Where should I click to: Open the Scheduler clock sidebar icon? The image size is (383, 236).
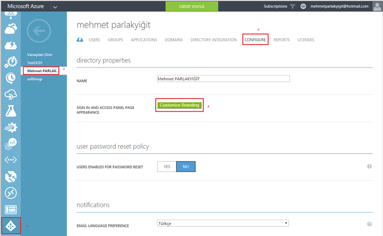[11, 78]
